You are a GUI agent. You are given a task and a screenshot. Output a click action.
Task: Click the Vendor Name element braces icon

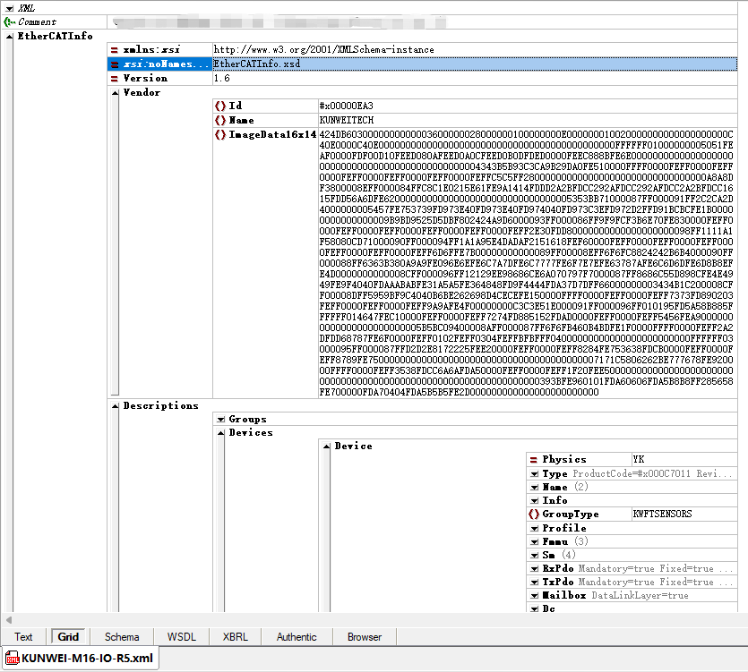pos(219,120)
